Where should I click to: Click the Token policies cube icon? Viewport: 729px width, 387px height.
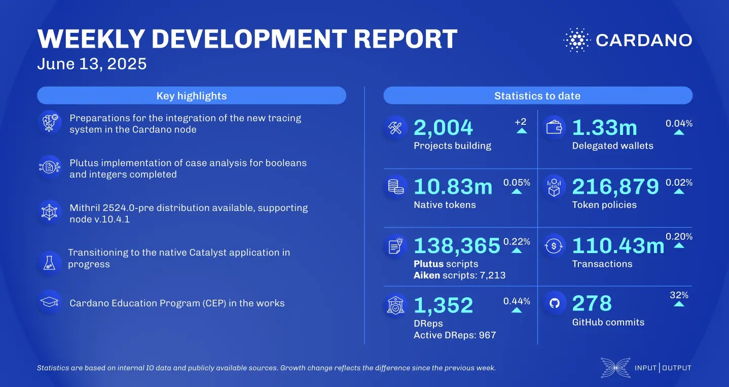(554, 187)
